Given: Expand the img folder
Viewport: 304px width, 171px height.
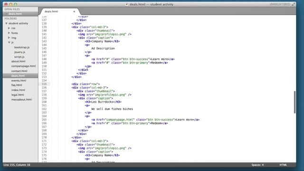Looking at the screenshot, I should click(x=9, y=38).
